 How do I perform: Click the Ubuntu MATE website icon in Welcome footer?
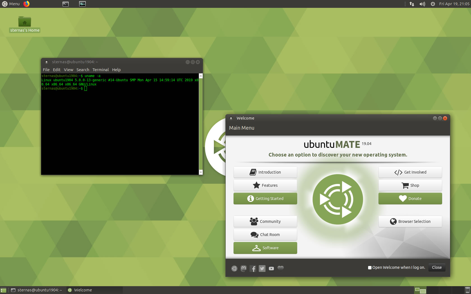click(x=234, y=269)
